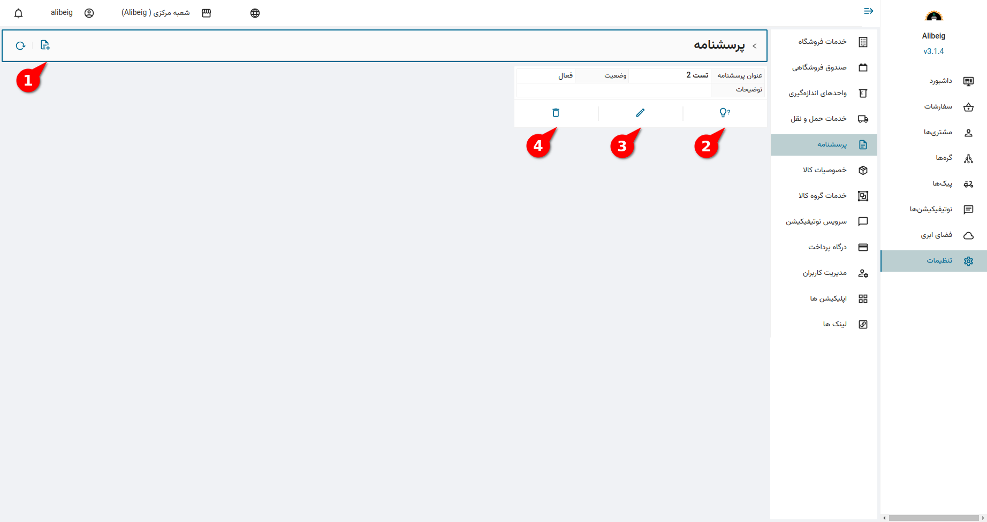Click the v3.1.4 version link
Screen dimensions: 987x522
933,51
